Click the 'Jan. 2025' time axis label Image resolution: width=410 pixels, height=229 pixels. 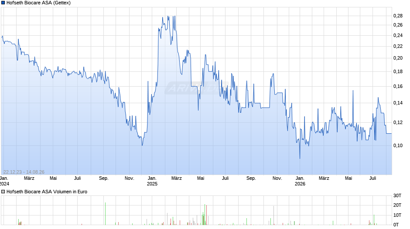click(152, 181)
